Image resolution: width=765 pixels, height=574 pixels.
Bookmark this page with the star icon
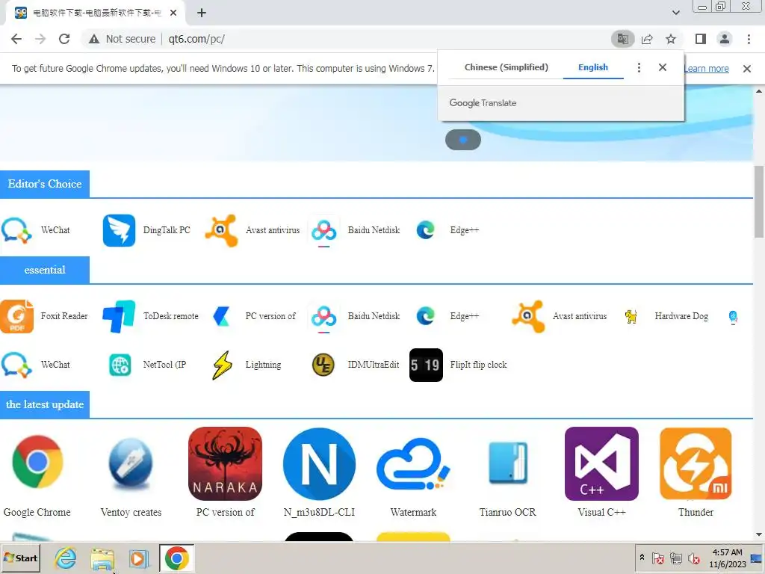coord(671,39)
